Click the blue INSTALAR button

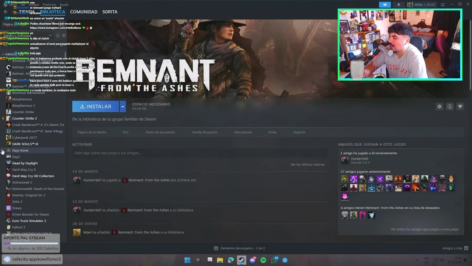[96, 106]
